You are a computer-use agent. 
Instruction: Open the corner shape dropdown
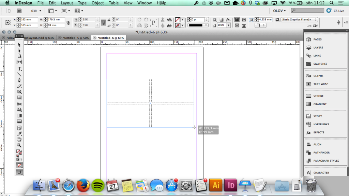260,25
